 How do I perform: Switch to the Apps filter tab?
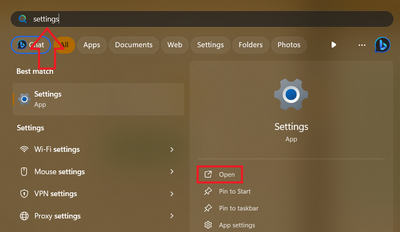pos(92,45)
